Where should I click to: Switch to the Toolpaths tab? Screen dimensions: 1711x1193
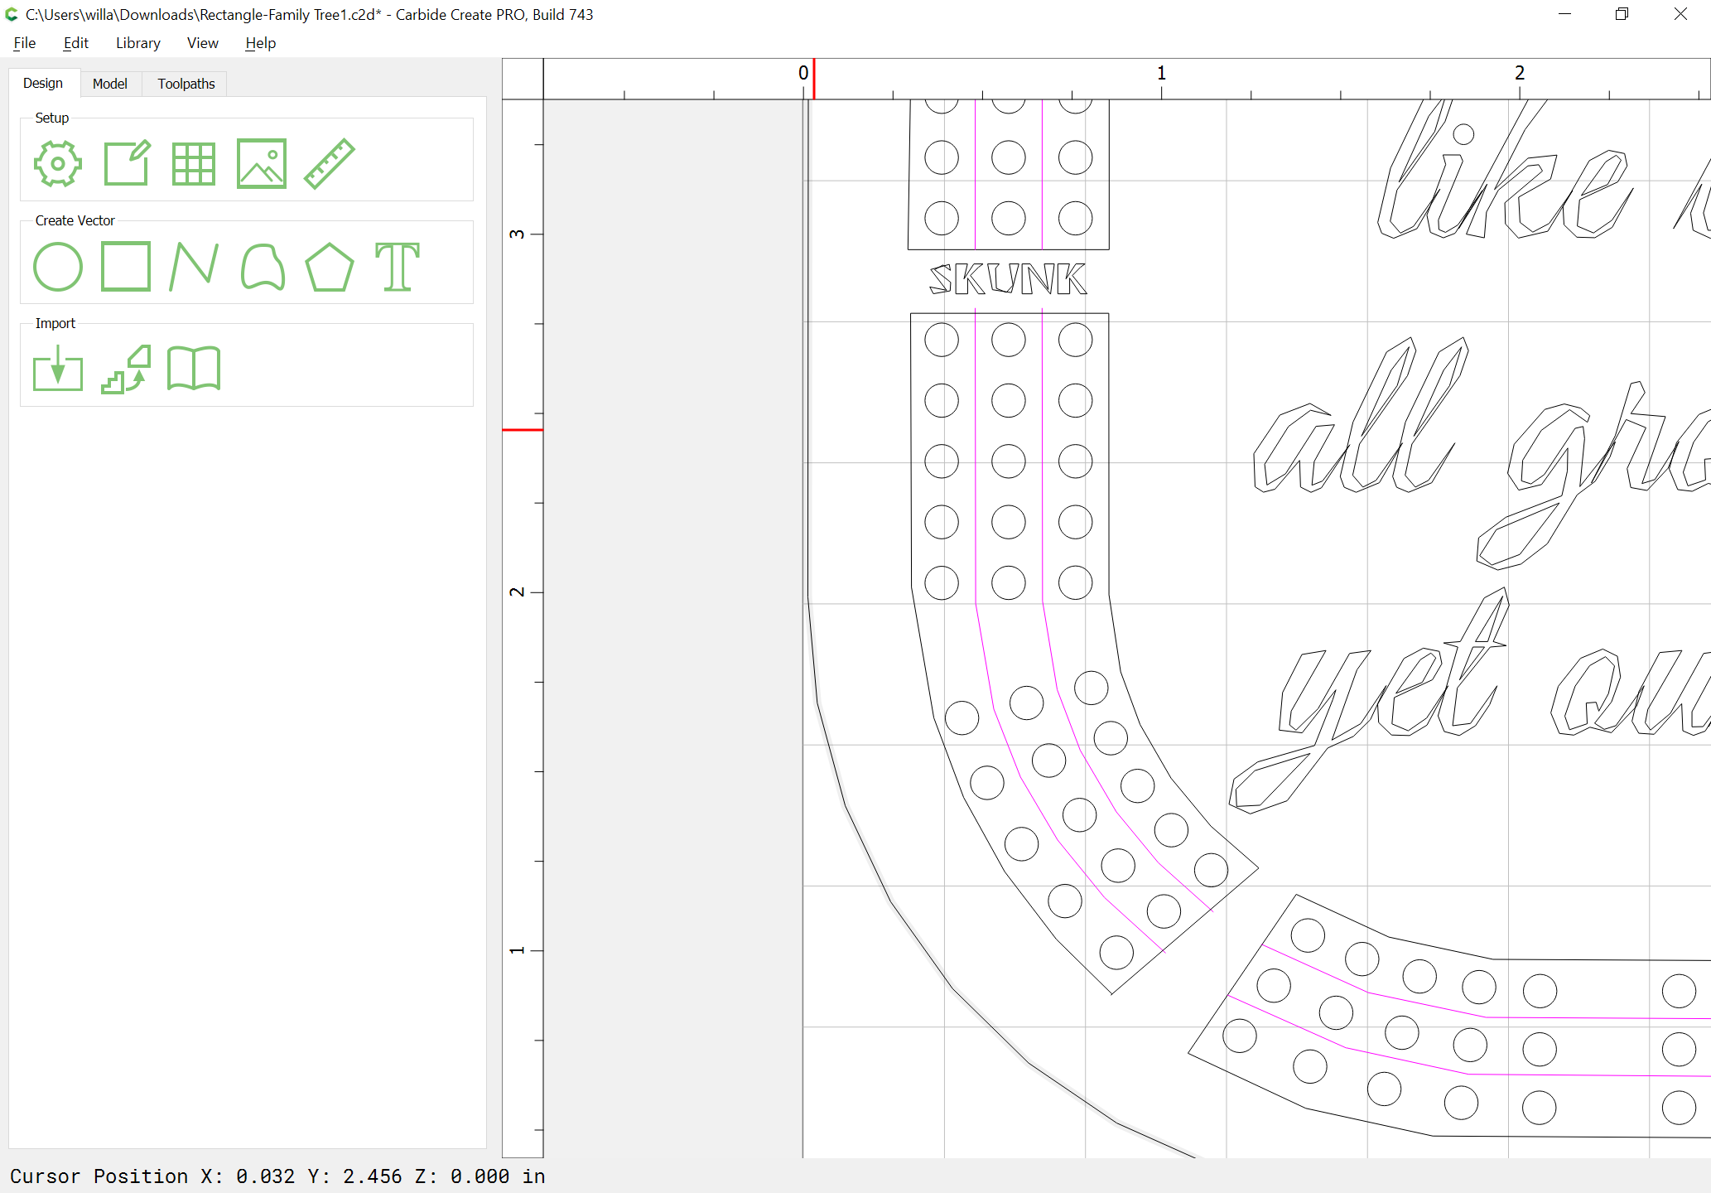point(186,84)
